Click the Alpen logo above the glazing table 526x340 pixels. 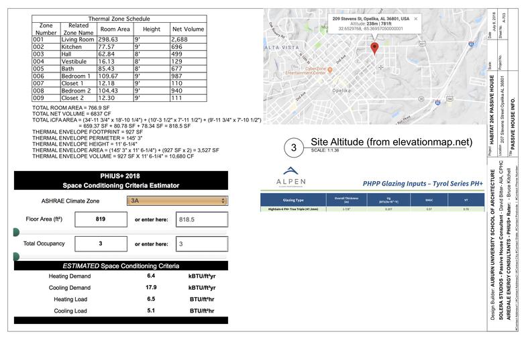click(291, 177)
